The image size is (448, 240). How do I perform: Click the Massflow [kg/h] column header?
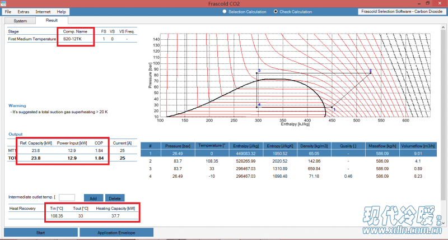(382, 146)
